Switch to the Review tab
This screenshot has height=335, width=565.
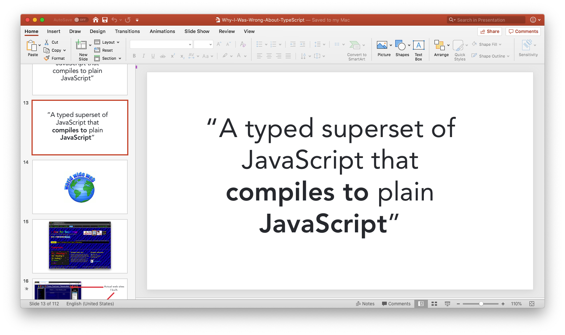pos(227,32)
